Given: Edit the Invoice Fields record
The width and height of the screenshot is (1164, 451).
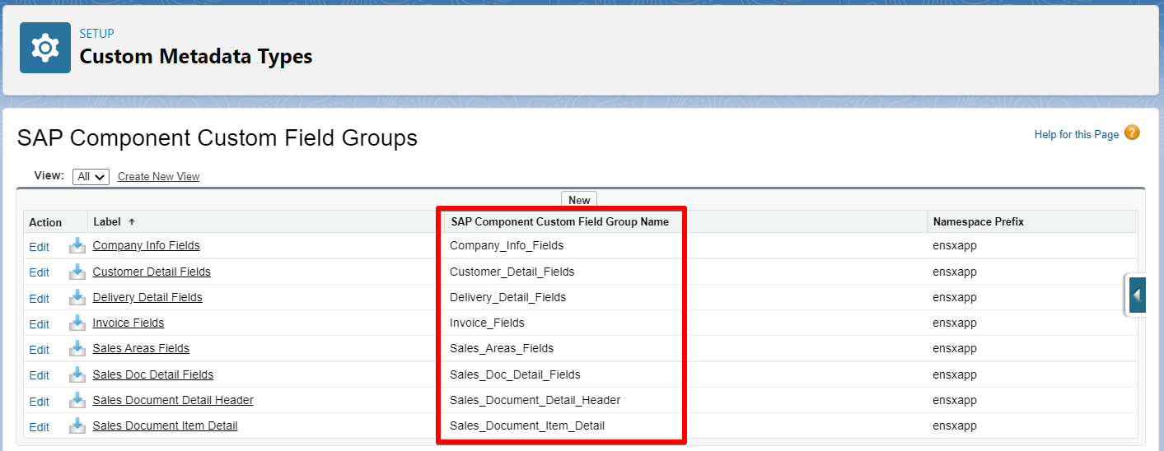Looking at the screenshot, I should [39, 324].
